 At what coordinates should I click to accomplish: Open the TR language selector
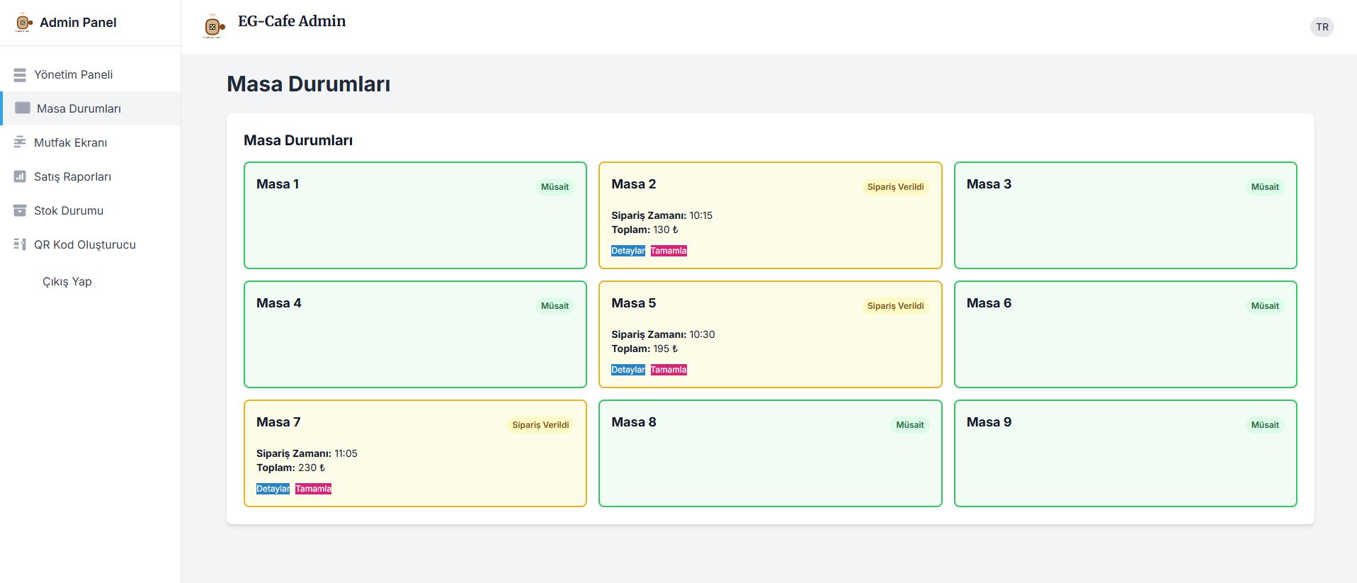coord(1322,27)
